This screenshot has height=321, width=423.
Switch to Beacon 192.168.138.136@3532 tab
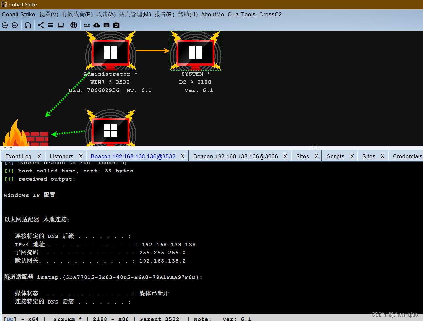[133, 157]
